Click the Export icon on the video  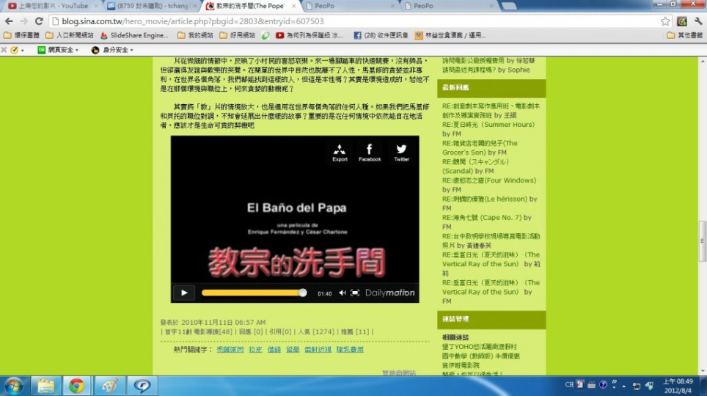pos(340,153)
